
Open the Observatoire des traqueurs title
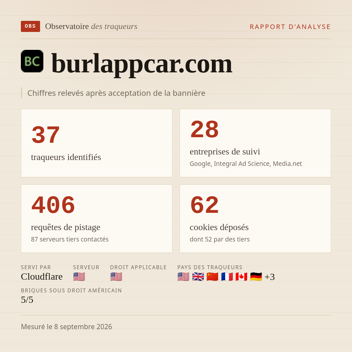(91, 26)
